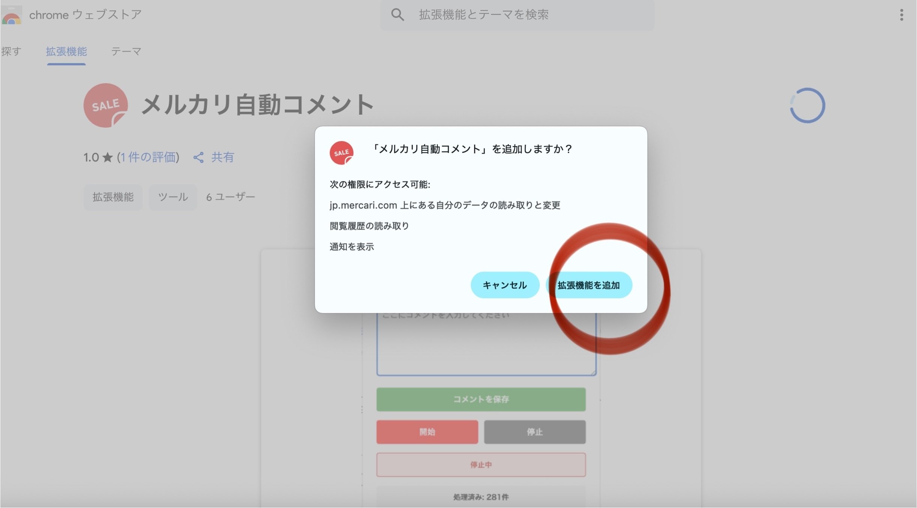917x508 pixels.
Task: Click the star rating icon
Action: [x=108, y=158]
